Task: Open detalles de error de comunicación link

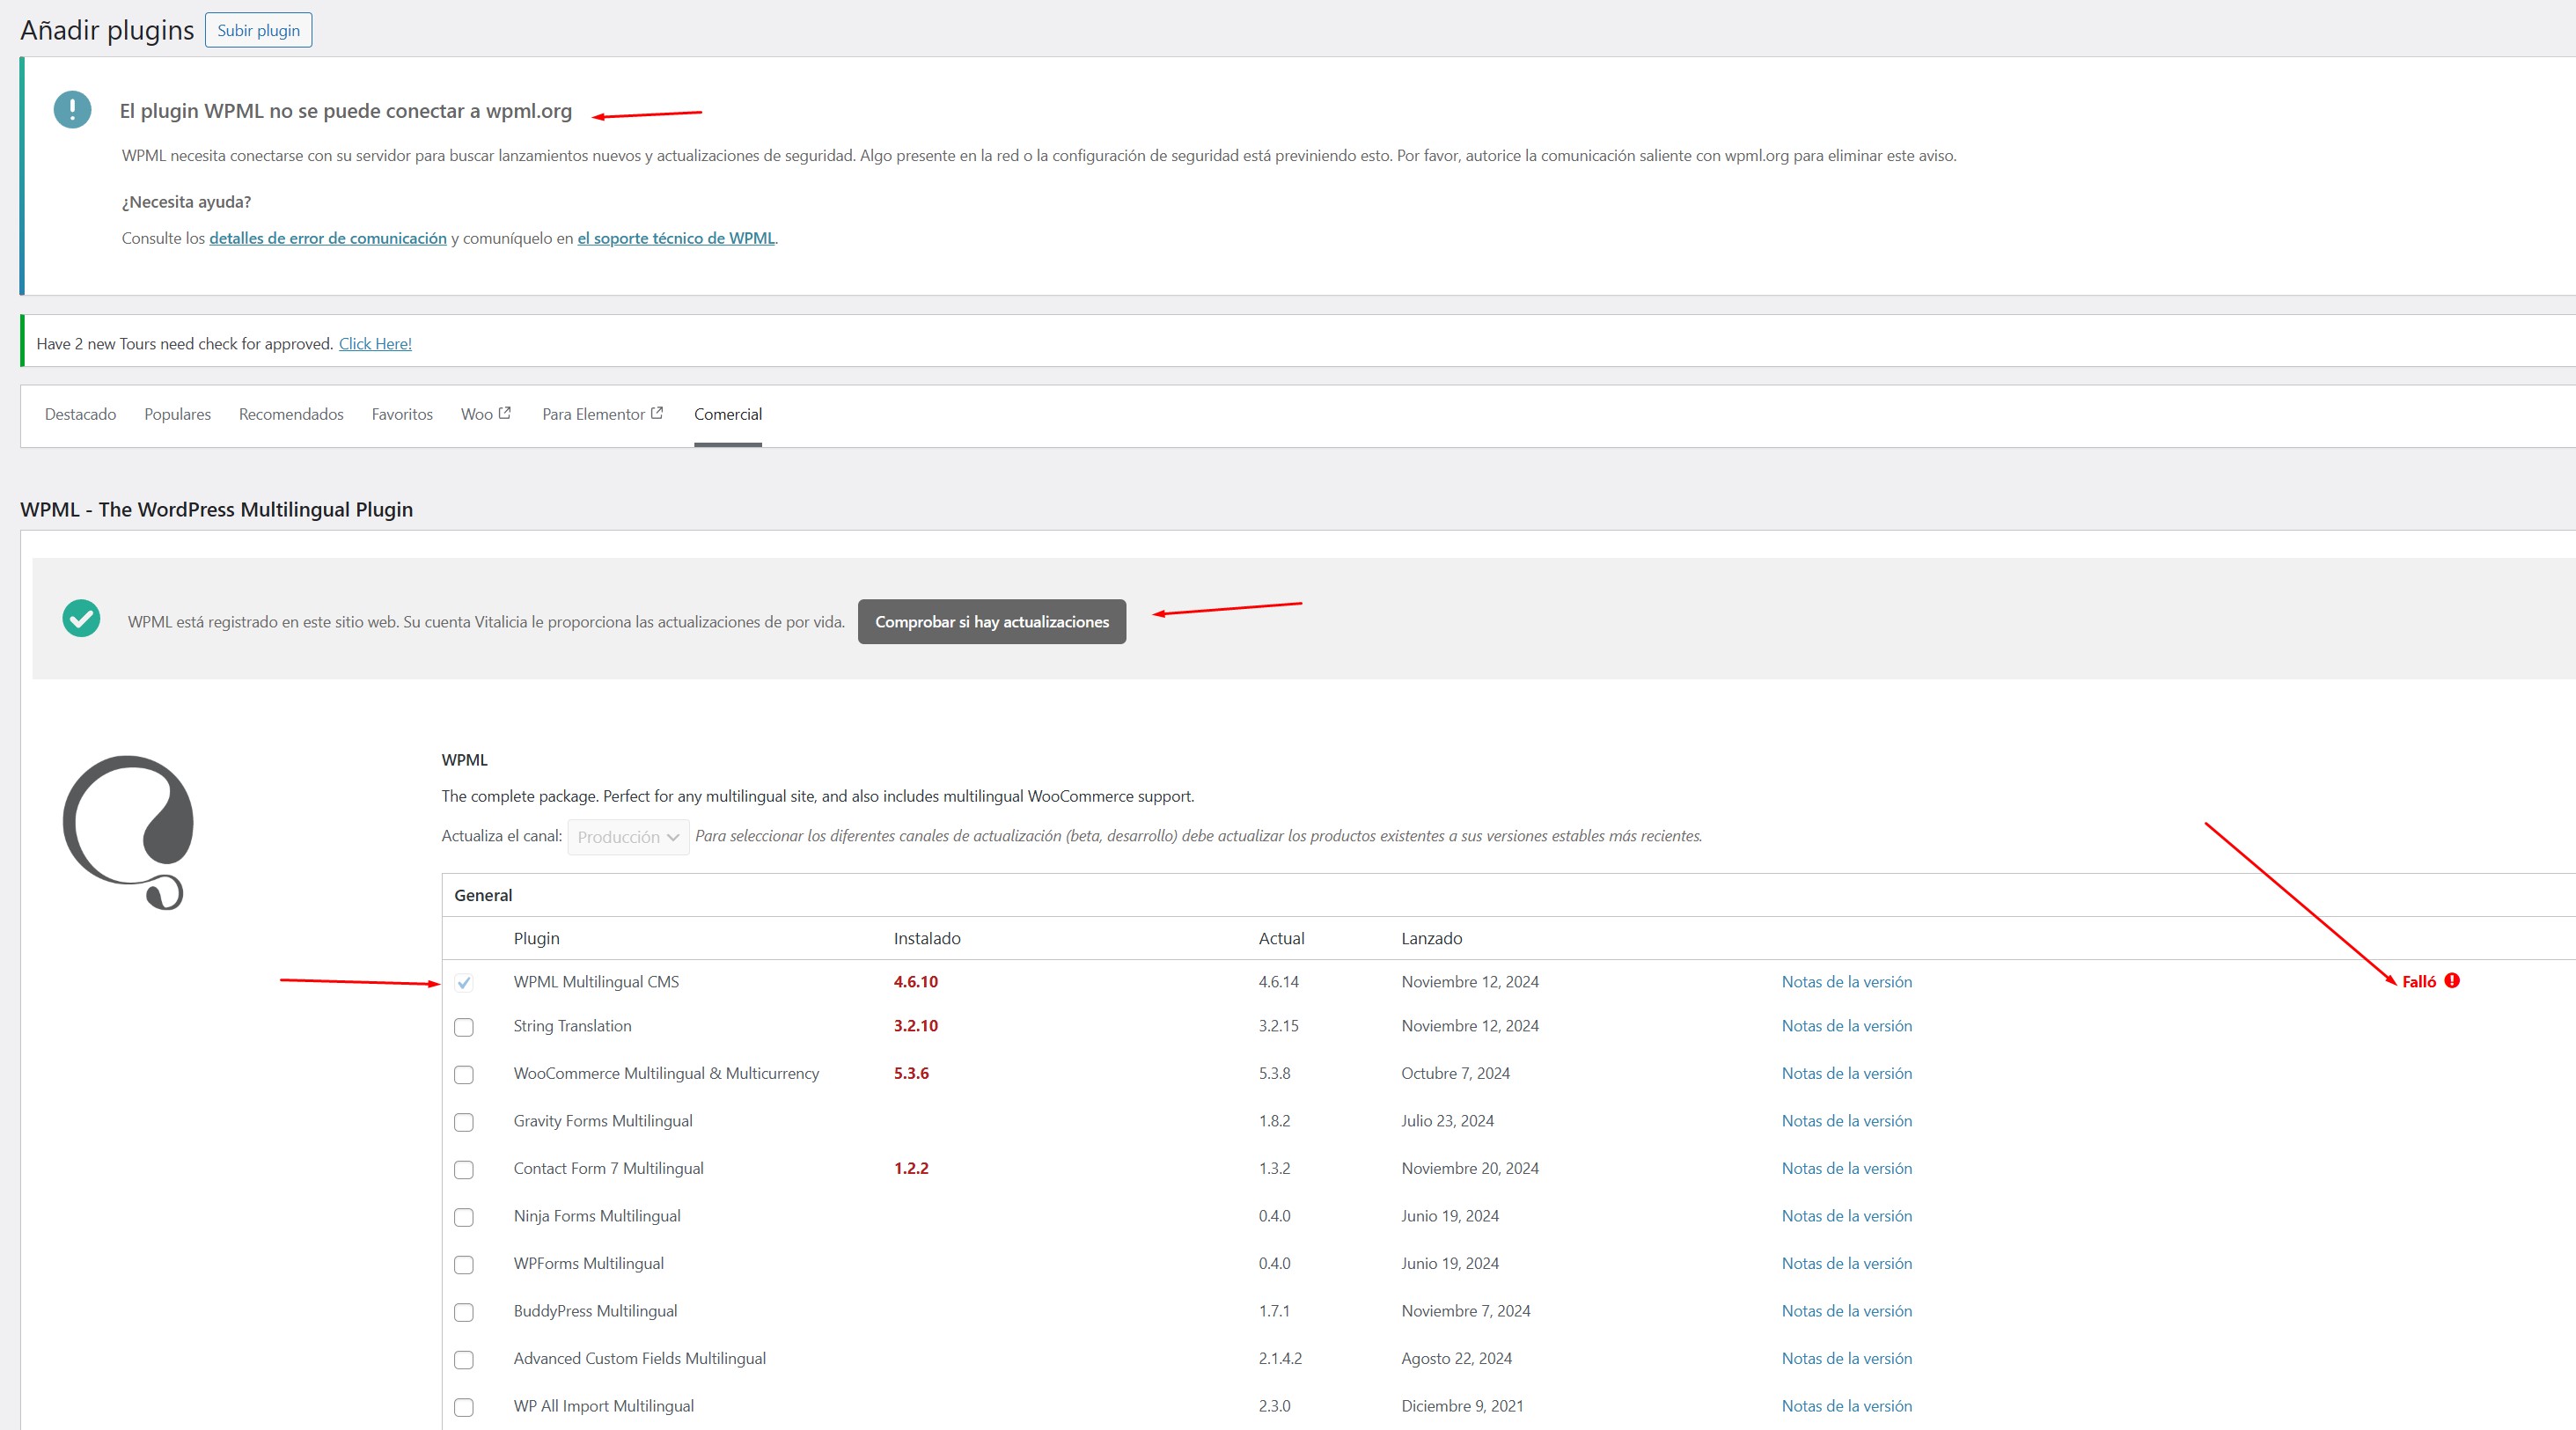Action: coord(328,238)
